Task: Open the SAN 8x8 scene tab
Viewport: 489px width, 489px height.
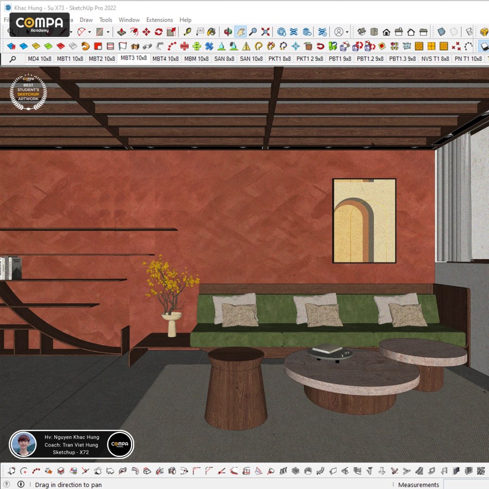Action: click(224, 59)
